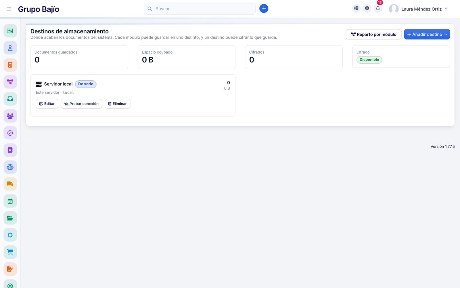460x288 pixels.
Task: Click the Este servidor · local text
Action: [x=55, y=92]
